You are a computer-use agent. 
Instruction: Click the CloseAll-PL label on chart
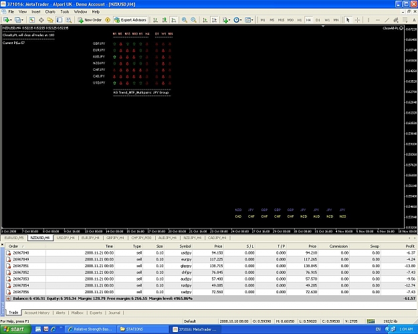coord(393,28)
